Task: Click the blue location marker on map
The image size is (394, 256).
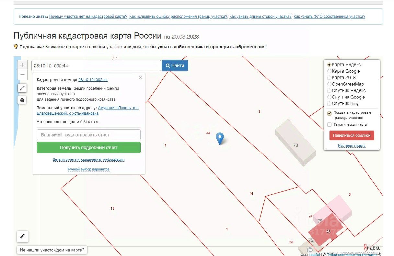Action: pos(220,139)
